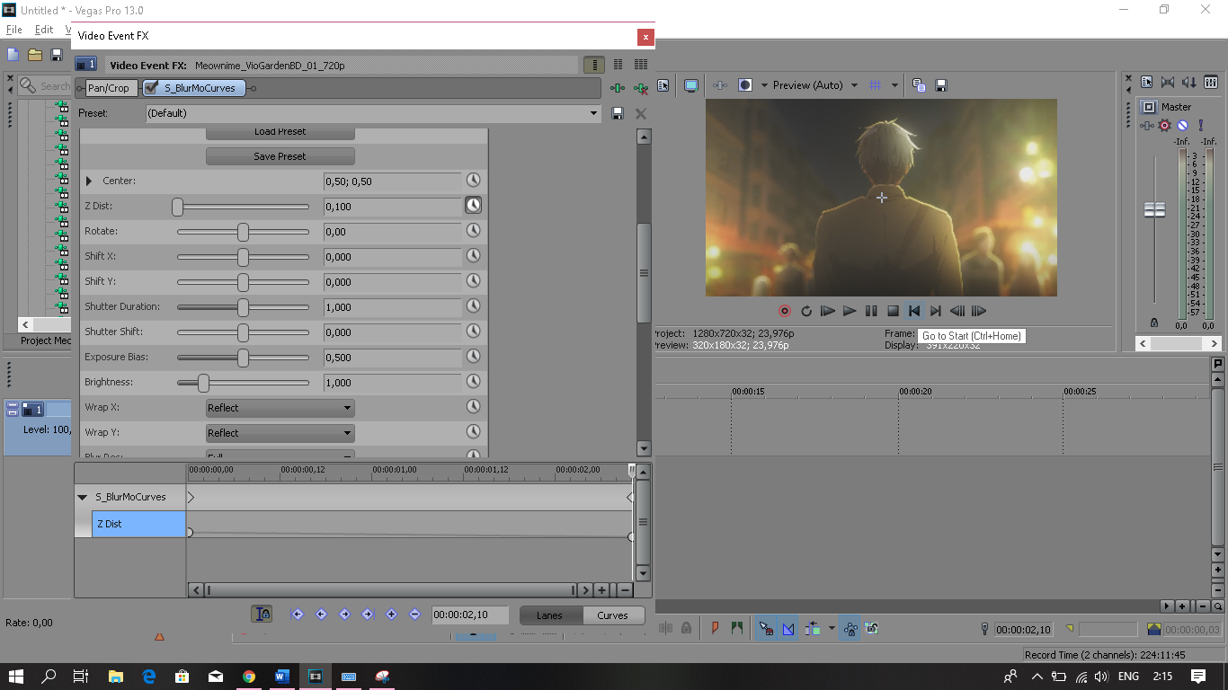Uncheck the S_BlurMoCurves effect checkbox
The width and height of the screenshot is (1228, 690).
pos(151,88)
